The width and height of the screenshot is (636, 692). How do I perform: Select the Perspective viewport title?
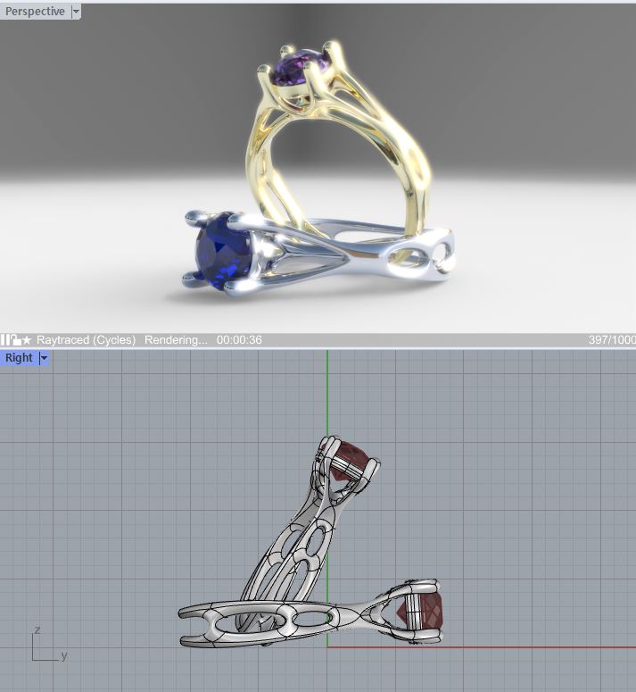pyautogui.click(x=35, y=12)
